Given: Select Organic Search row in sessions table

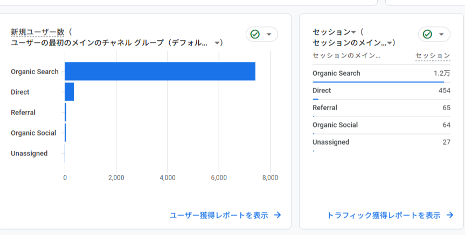Looking at the screenshot, I should click(381, 74).
